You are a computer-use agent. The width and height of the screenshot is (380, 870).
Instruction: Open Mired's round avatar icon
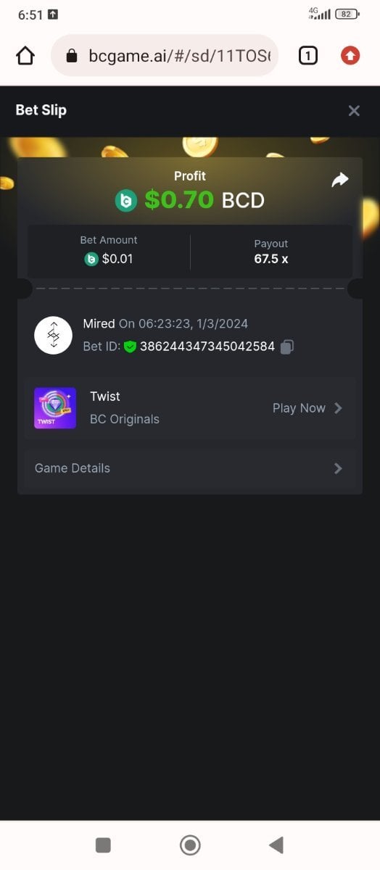pyautogui.click(x=54, y=335)
